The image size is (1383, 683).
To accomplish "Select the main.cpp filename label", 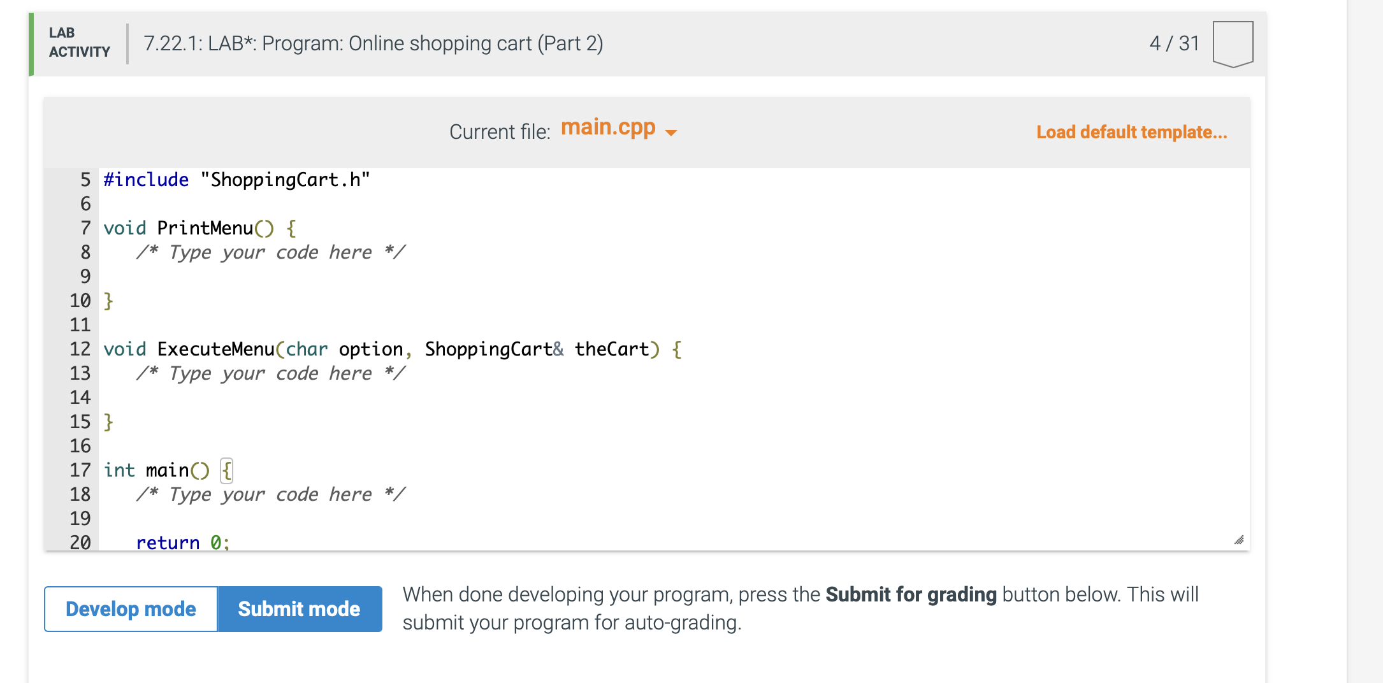I will pos(609,127).
